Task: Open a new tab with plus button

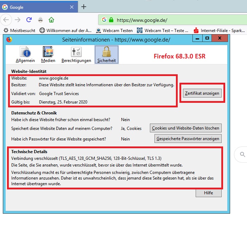Action: 84,7
